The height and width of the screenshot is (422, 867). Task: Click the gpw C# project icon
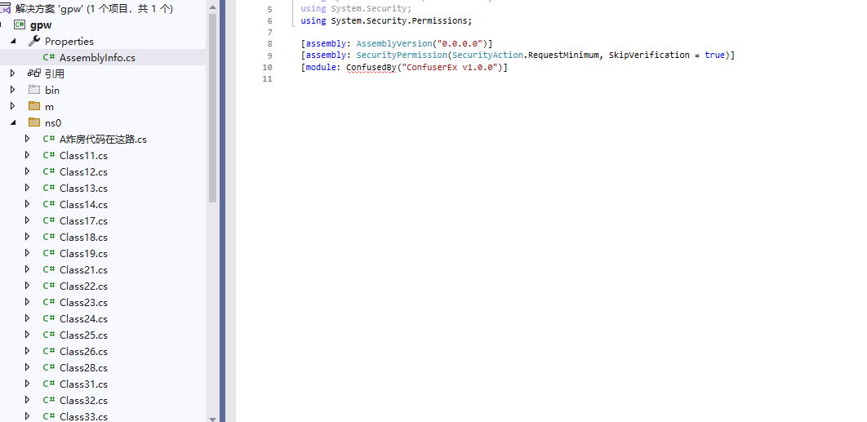point(20,24)
